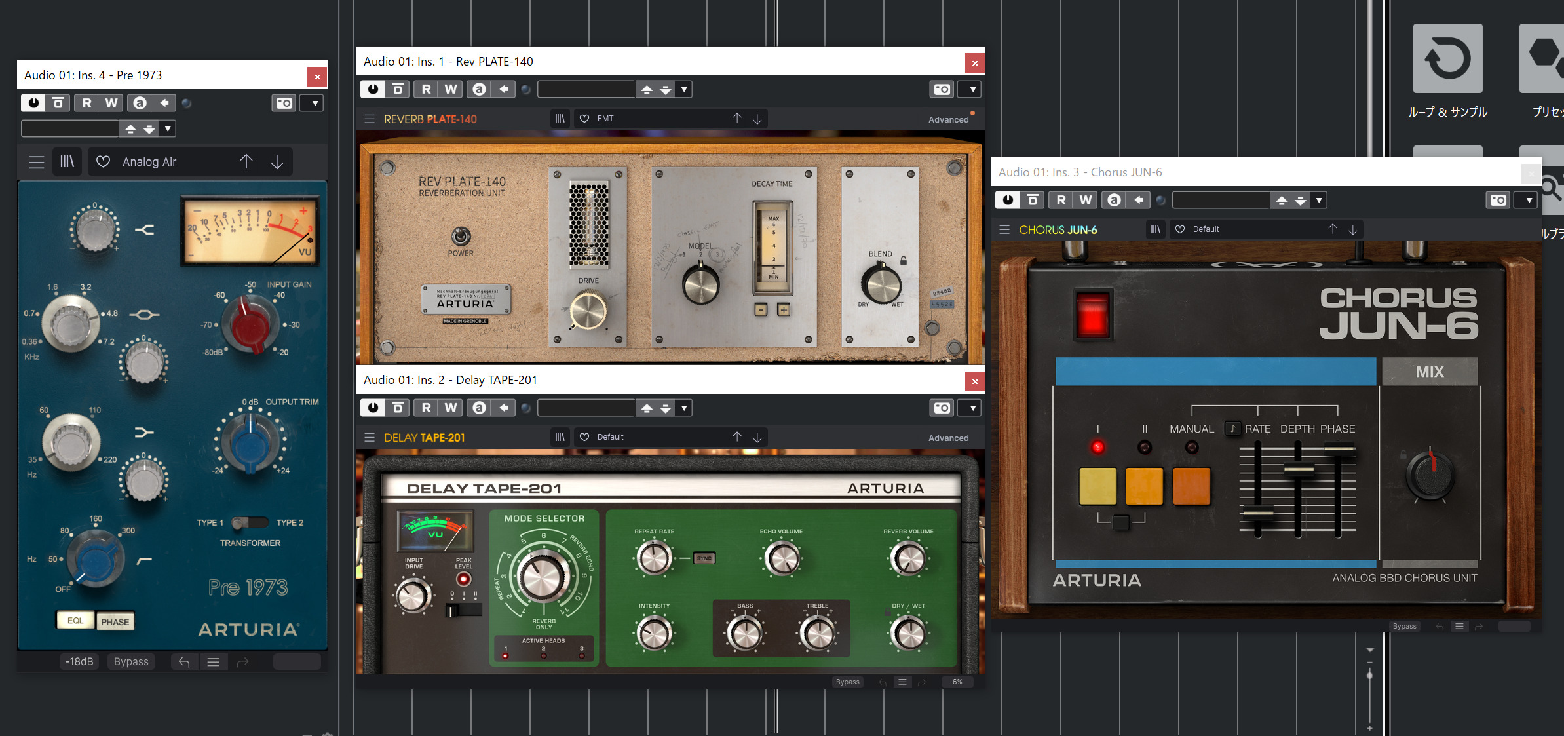Screen dimensions: 1564x736
Task: Click Bypass in Pre 1973 footer
Action: [131, 661]
